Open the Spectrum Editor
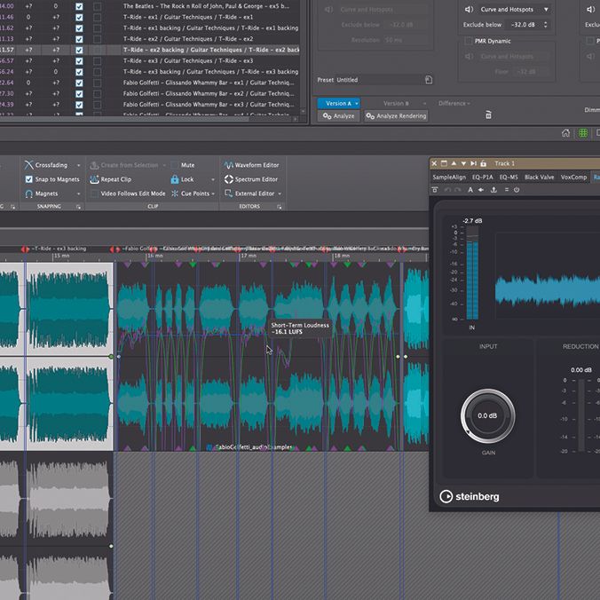 point(251,179)
